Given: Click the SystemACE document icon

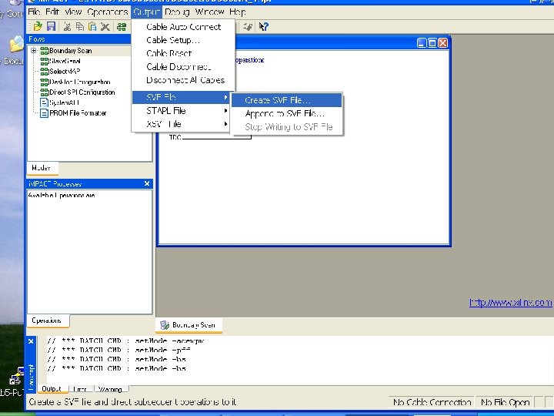Looking at the screenshot, I should [x=44, y=103].
